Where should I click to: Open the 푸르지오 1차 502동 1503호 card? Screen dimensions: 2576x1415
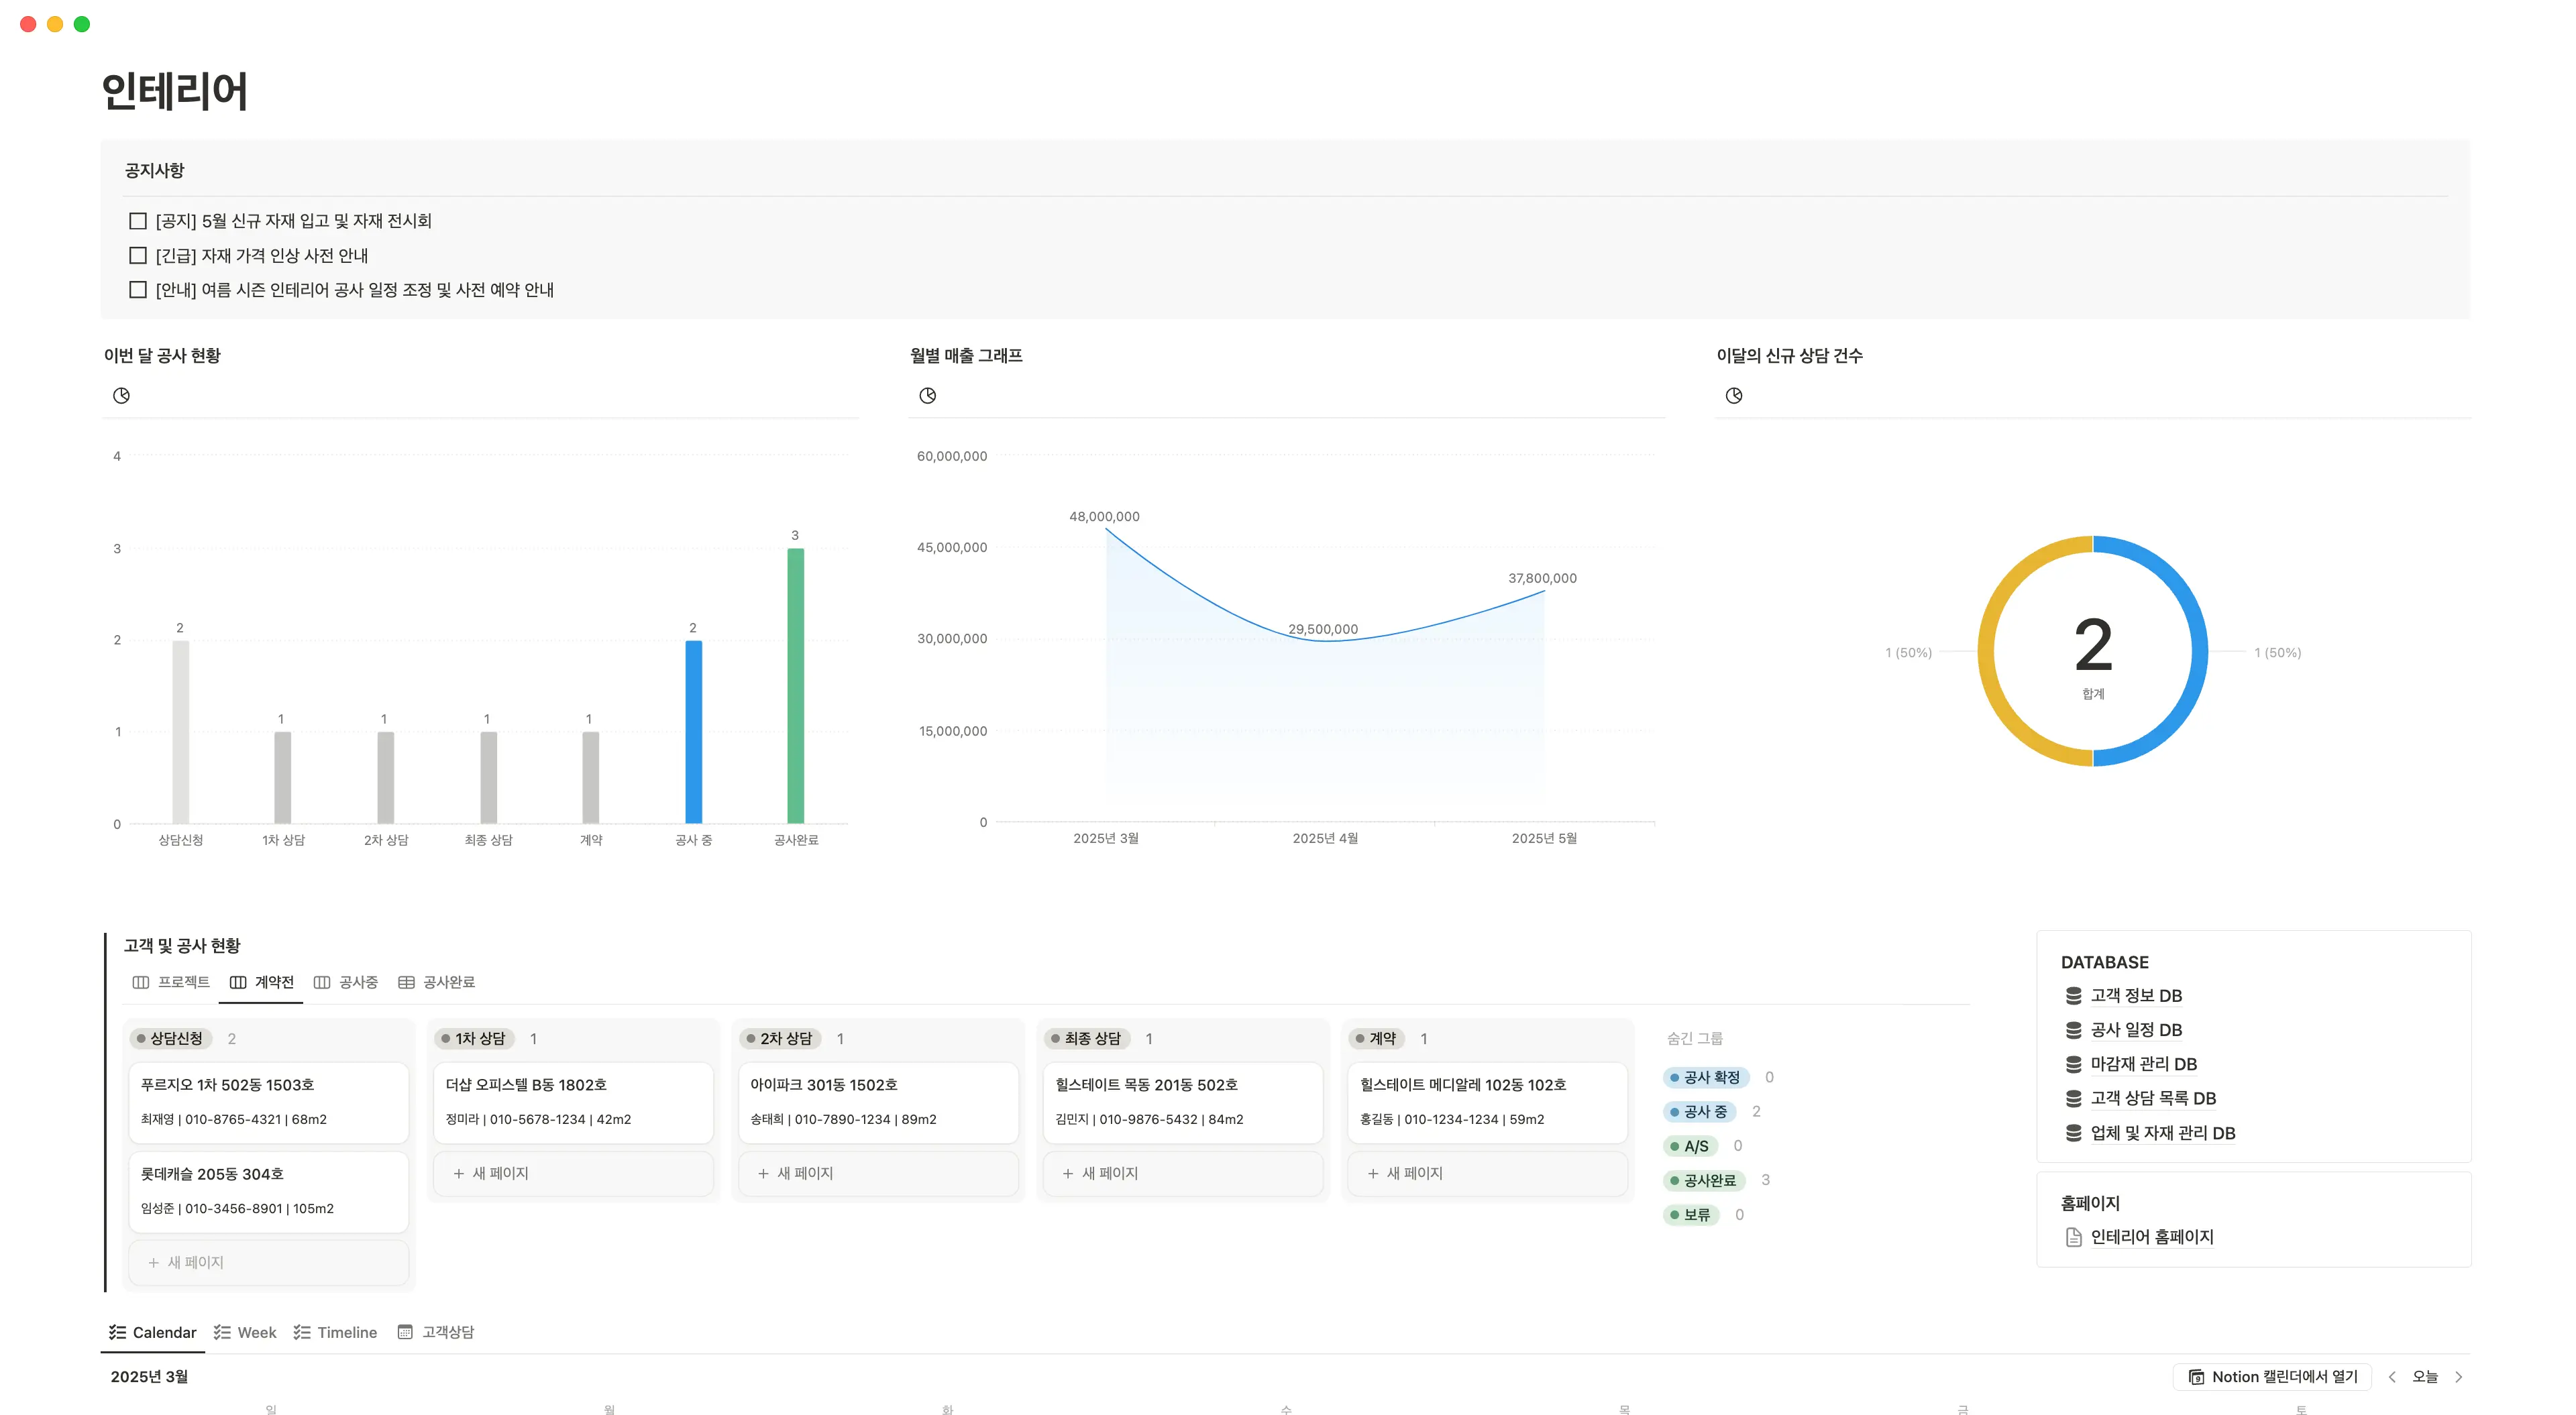point(268,1100)
